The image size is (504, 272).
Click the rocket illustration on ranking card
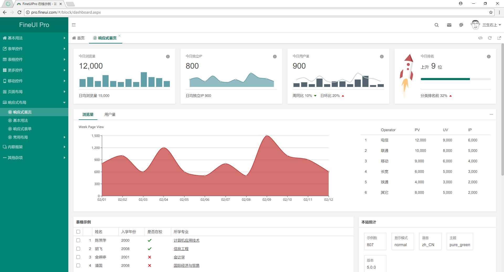pyautogui.click(x=406, y=76)
